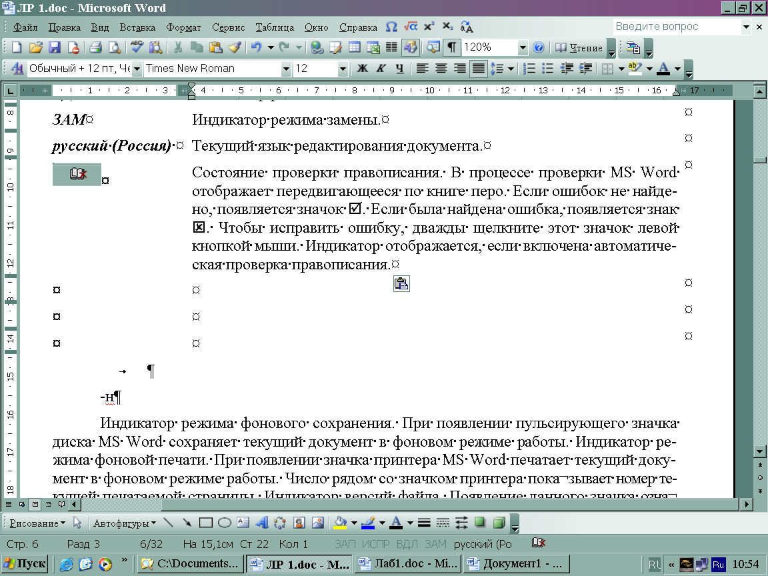Insert a hyperlink with the globe link icon
The width and height of the screenshot is (768, 576).
[317, 47]
